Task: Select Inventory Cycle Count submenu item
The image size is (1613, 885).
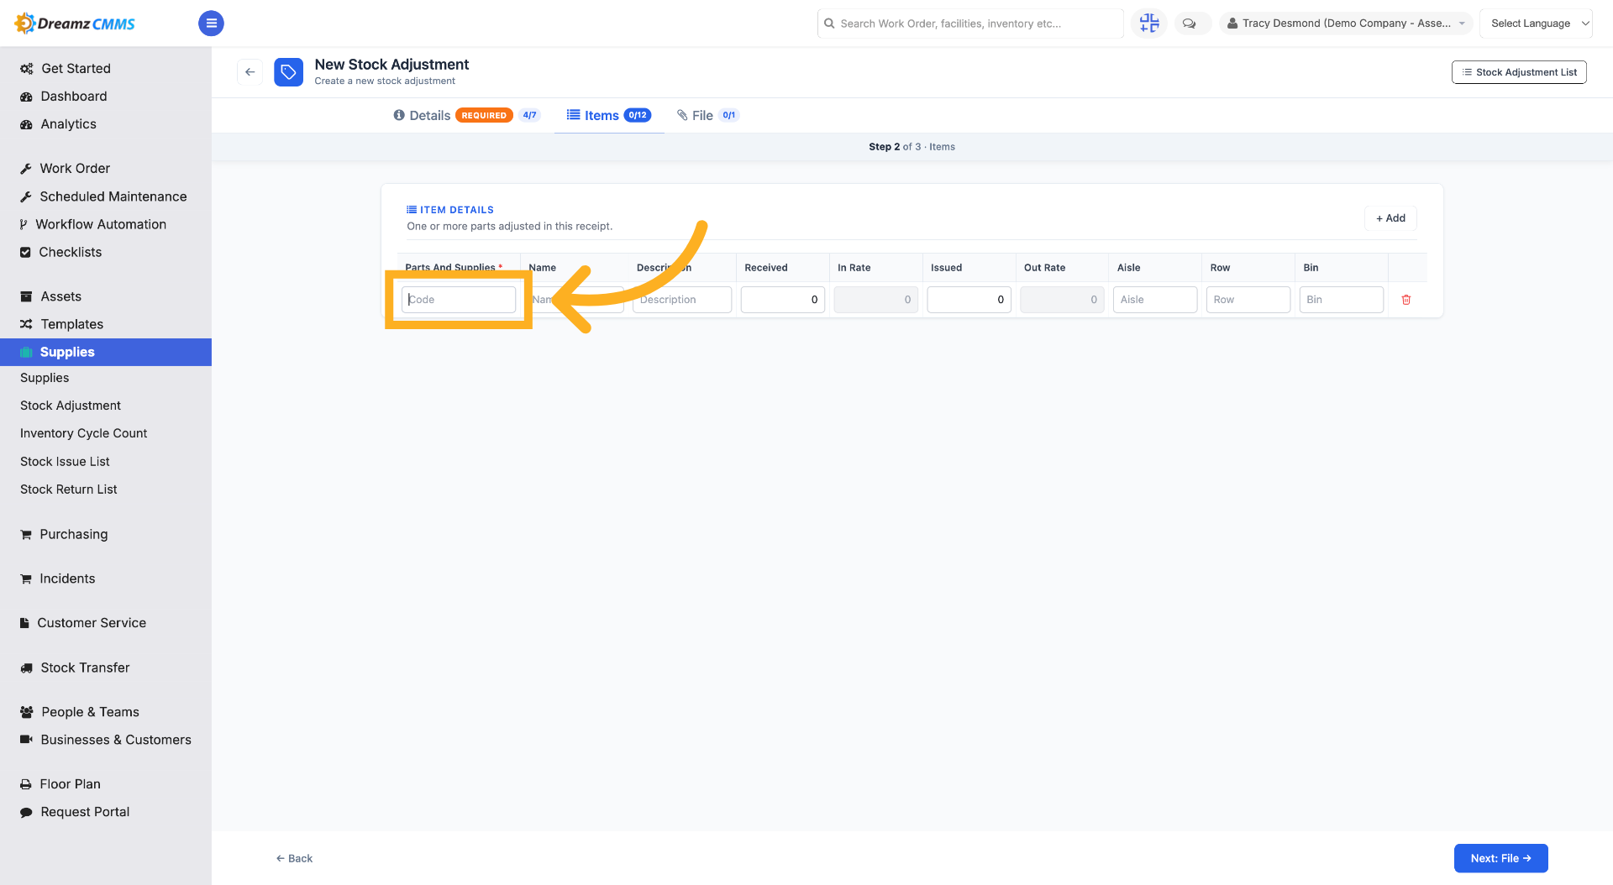Action: tap(84, 433)
